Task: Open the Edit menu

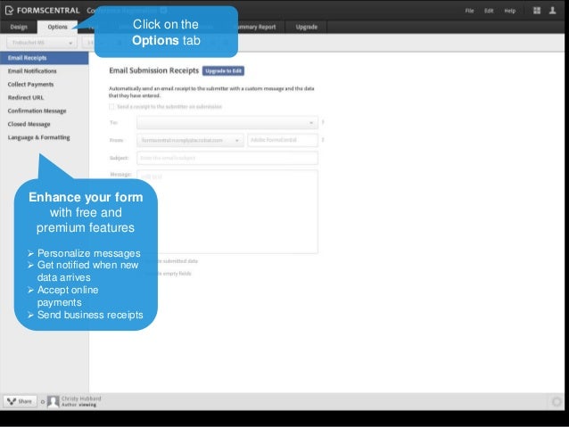Action: click(489, 11)
